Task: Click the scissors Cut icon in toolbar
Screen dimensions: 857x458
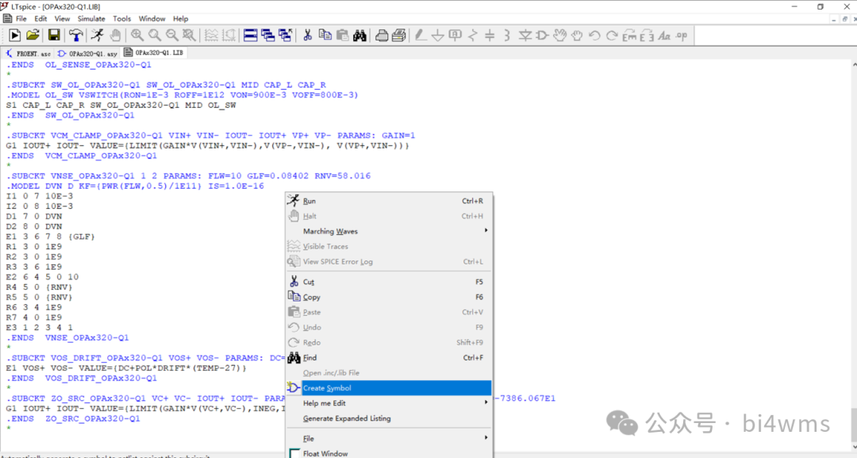Action: click(x=307, y=35)
